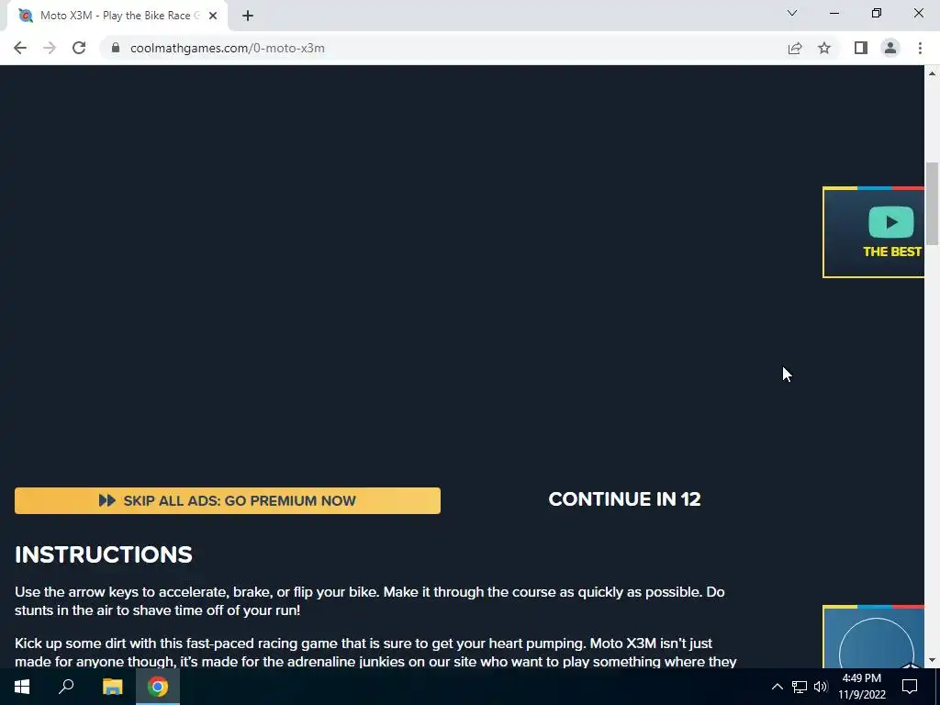The image size is (940, 705).
Task: Click THE BEST ad label text
Action: tap(892, 252)
